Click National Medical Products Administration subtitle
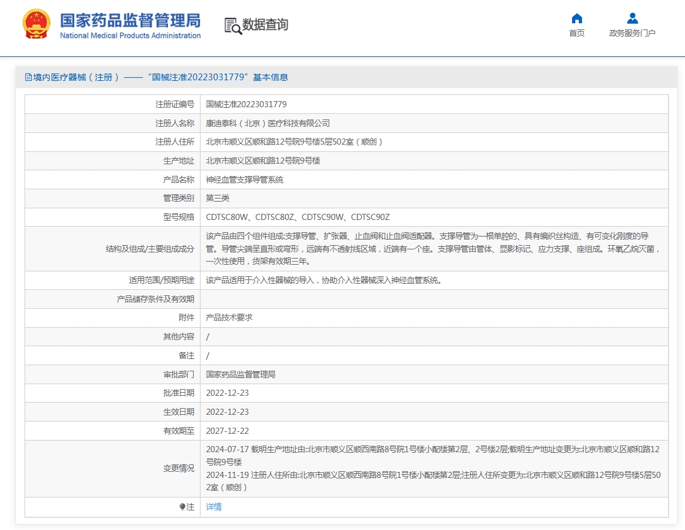This screenshot has width=685, height=530. (130, 36)
